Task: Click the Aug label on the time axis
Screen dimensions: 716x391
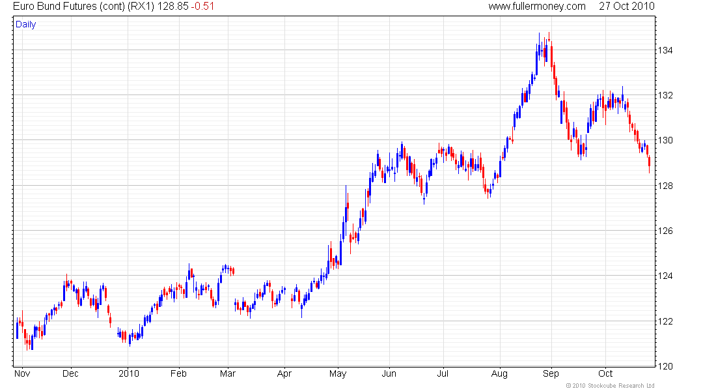Action: 499,373
